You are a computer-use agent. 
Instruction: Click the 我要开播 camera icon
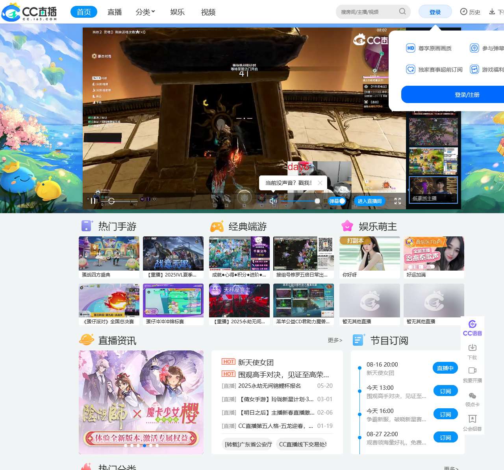pos(472,371)
